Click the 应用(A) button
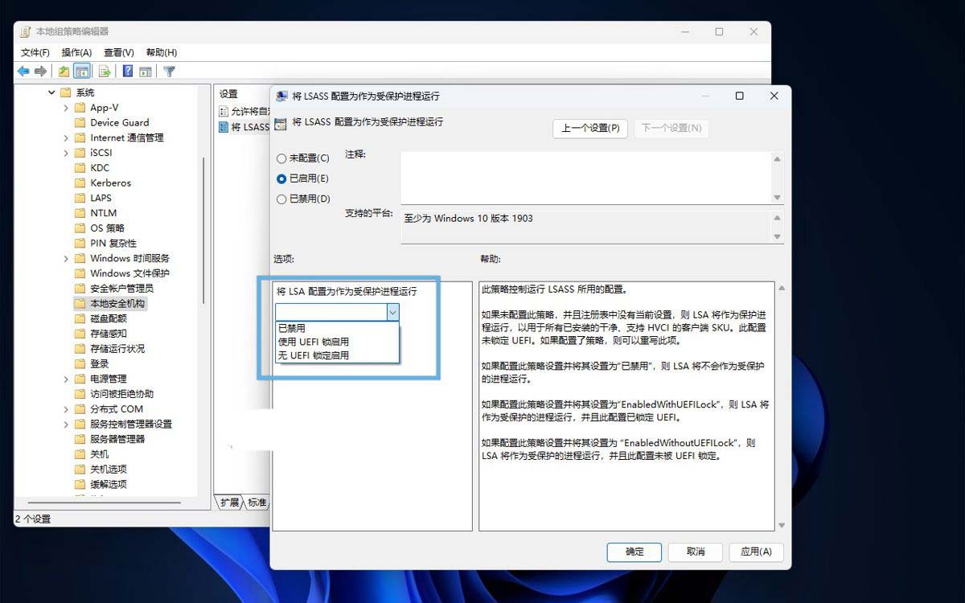 click(755, 552)
